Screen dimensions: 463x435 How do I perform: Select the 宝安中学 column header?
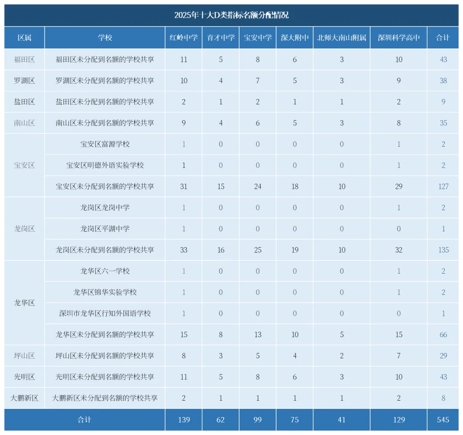258,37
